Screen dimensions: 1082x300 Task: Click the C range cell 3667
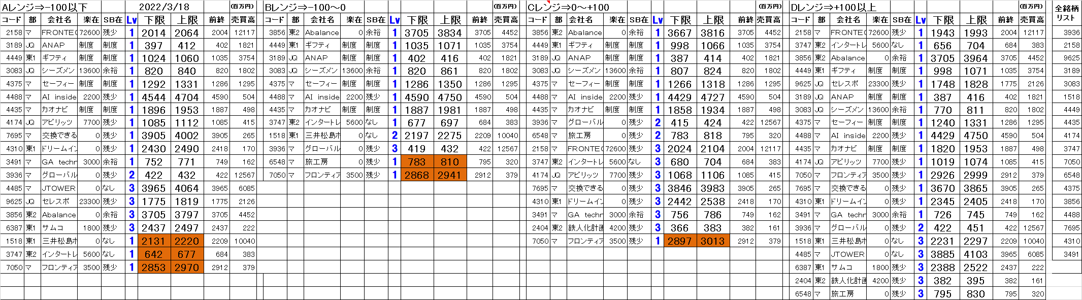coord(680,32)
